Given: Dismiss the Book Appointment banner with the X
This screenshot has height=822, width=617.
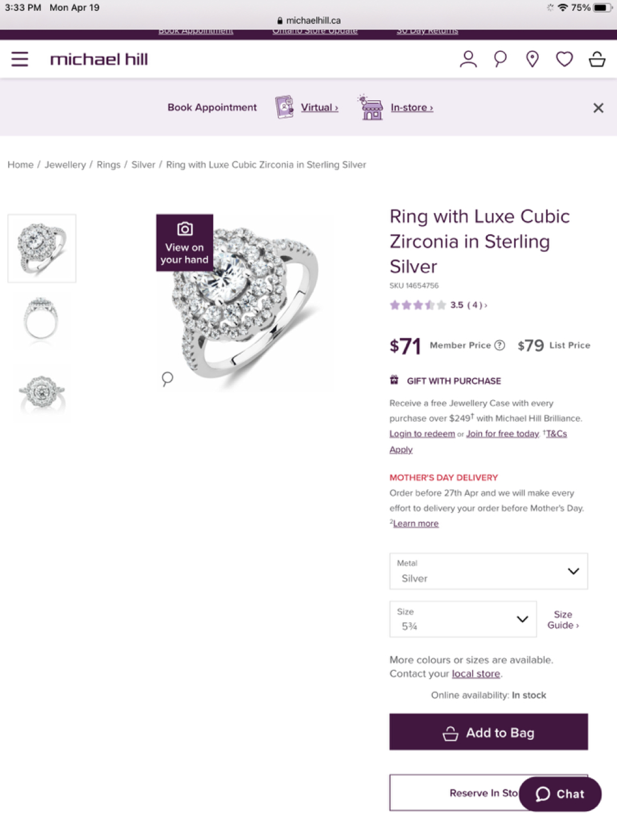Looking at the screenshot, I should [x=598, y=107].
